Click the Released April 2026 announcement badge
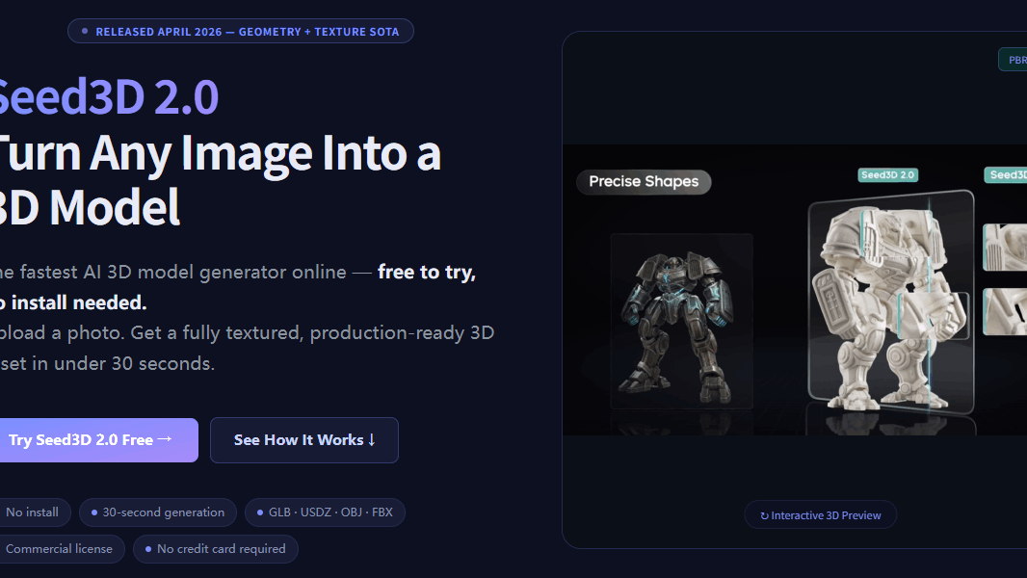The width and height of the screenshot is (1027, 578). pos(241,32)
